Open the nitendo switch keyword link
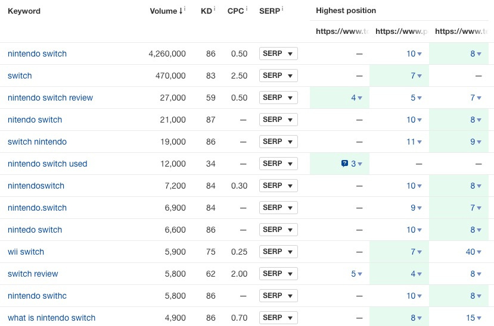The width and height of the screenshot is (494, 326). click(x=35, y=120)
